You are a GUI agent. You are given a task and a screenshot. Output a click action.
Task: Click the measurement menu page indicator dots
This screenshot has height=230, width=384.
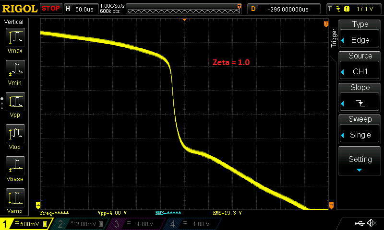pos(2,103)
